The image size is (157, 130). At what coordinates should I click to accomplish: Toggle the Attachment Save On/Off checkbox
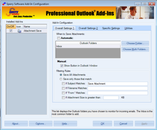tap(11, 31)
